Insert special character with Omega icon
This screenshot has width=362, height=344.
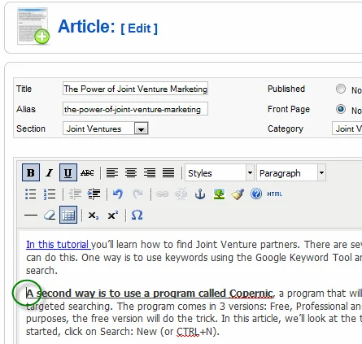[137, 216]
